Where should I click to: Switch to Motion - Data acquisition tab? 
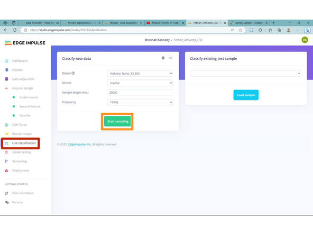tap(123, 23)
